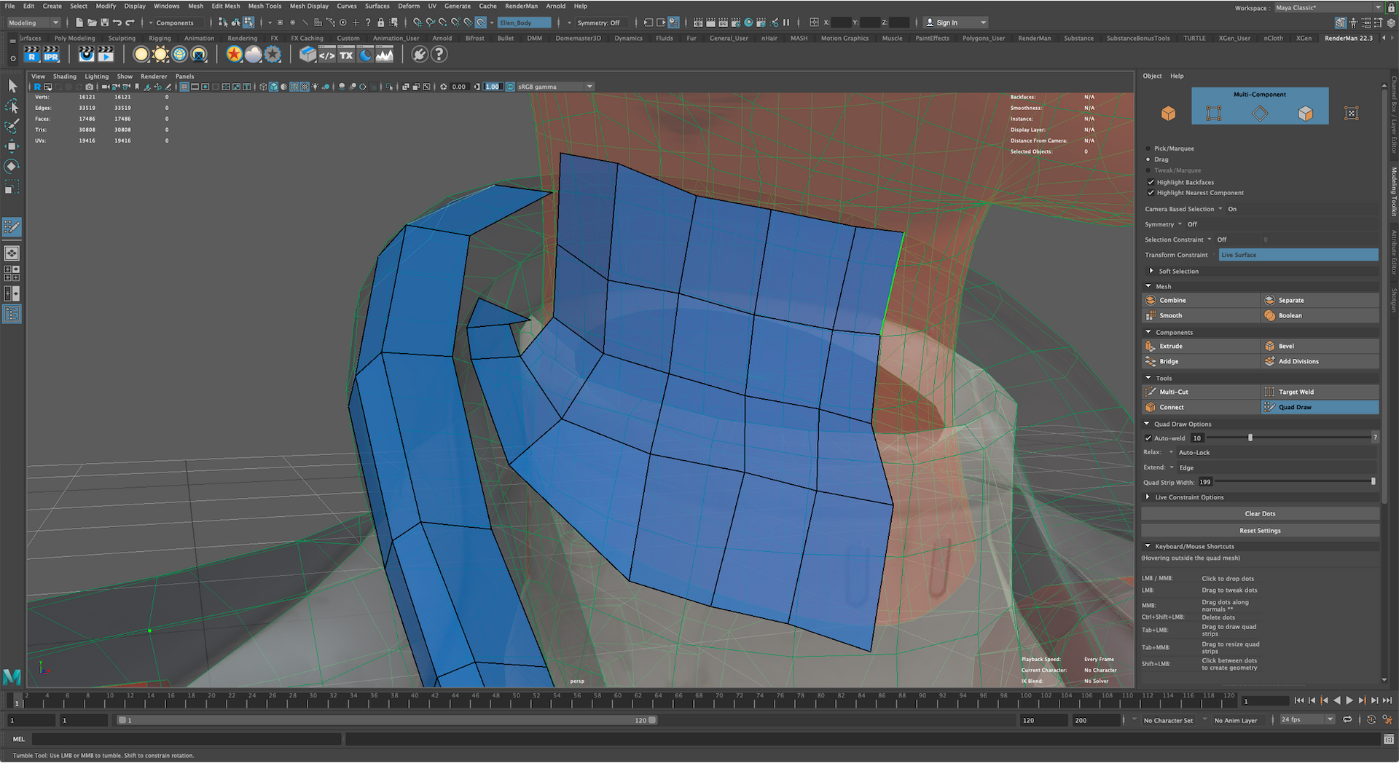Open the Mesh Tools menu
The width and height of the screenshot is (1399, 763).
pyautogui.click(x=264, y=6)
